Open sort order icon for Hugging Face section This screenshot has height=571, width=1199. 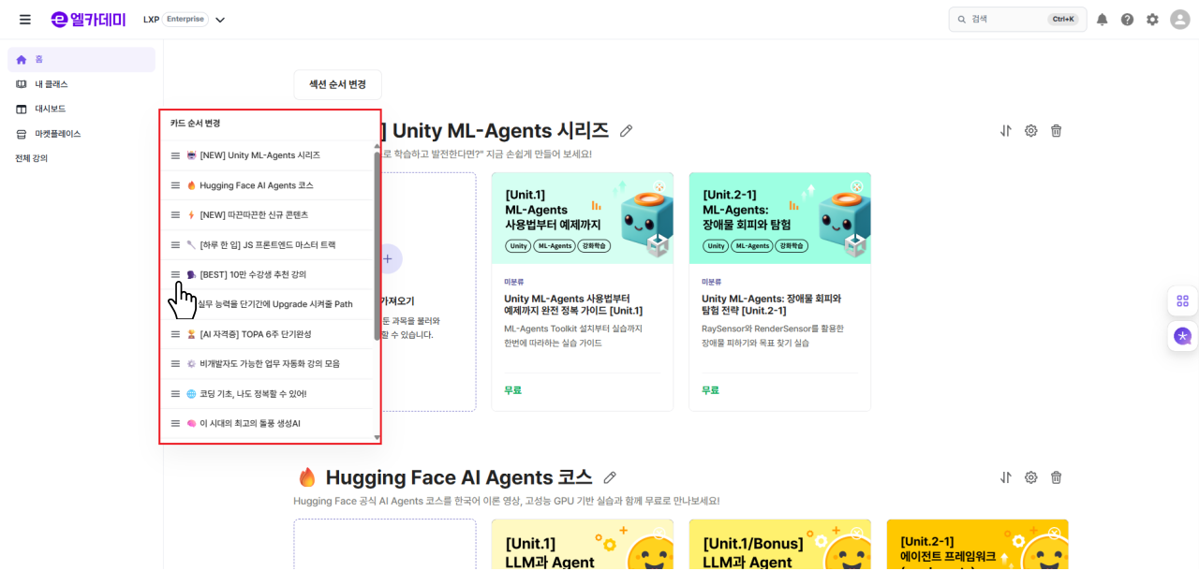1005,477
